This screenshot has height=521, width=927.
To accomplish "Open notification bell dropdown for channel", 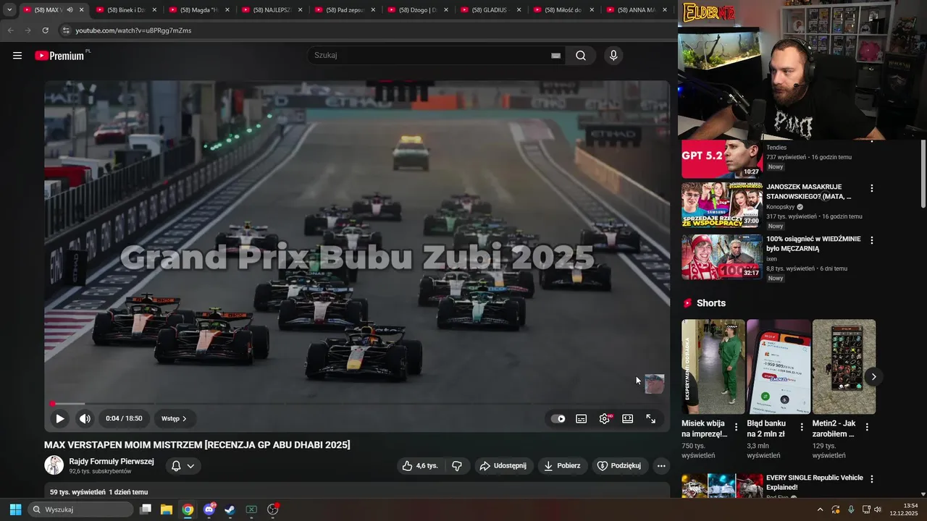I will pos(183,466).
